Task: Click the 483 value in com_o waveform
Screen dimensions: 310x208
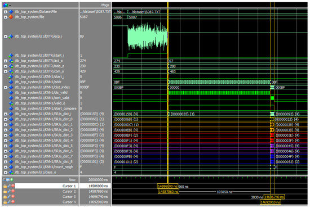Action: tap(172, 71)
